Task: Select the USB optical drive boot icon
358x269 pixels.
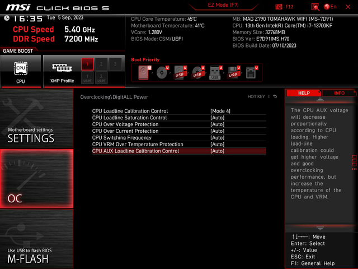Action: click(198, 72)
